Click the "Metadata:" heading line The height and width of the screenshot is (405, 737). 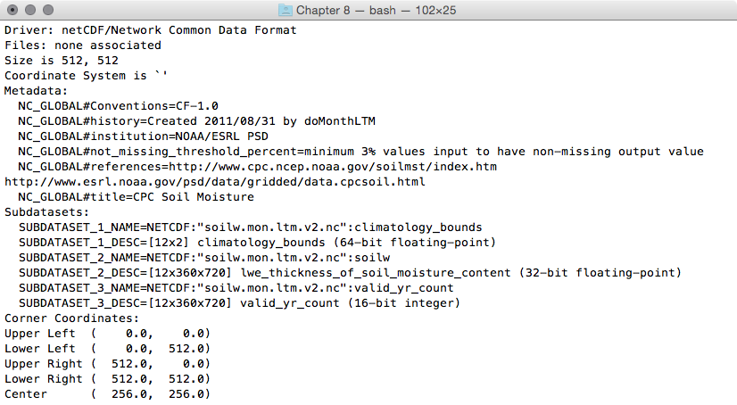[x=36, y=91]
